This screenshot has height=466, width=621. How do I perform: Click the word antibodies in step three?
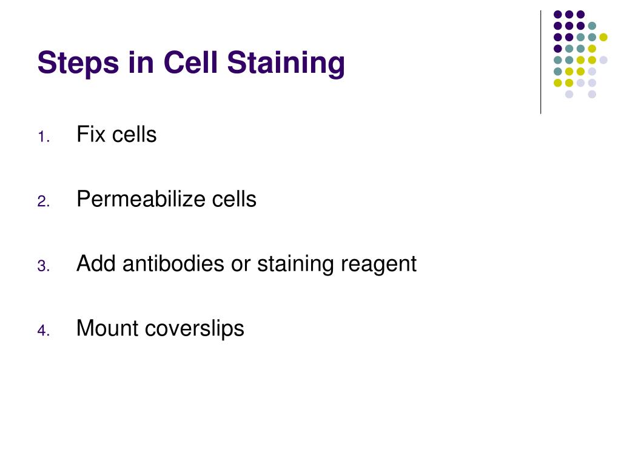(x=173, y=263)
